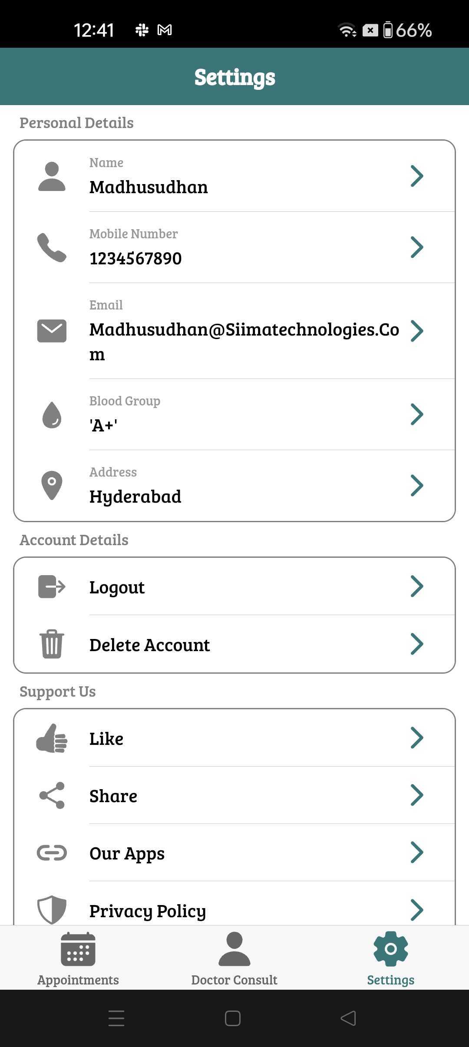Viewport: 469px width, 1047px height.
Task: Open the Name chevron arrow
Action: tap(416, 176)
